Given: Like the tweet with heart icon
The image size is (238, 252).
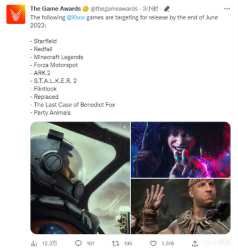Looking at the screenshot, I should 153,244.
